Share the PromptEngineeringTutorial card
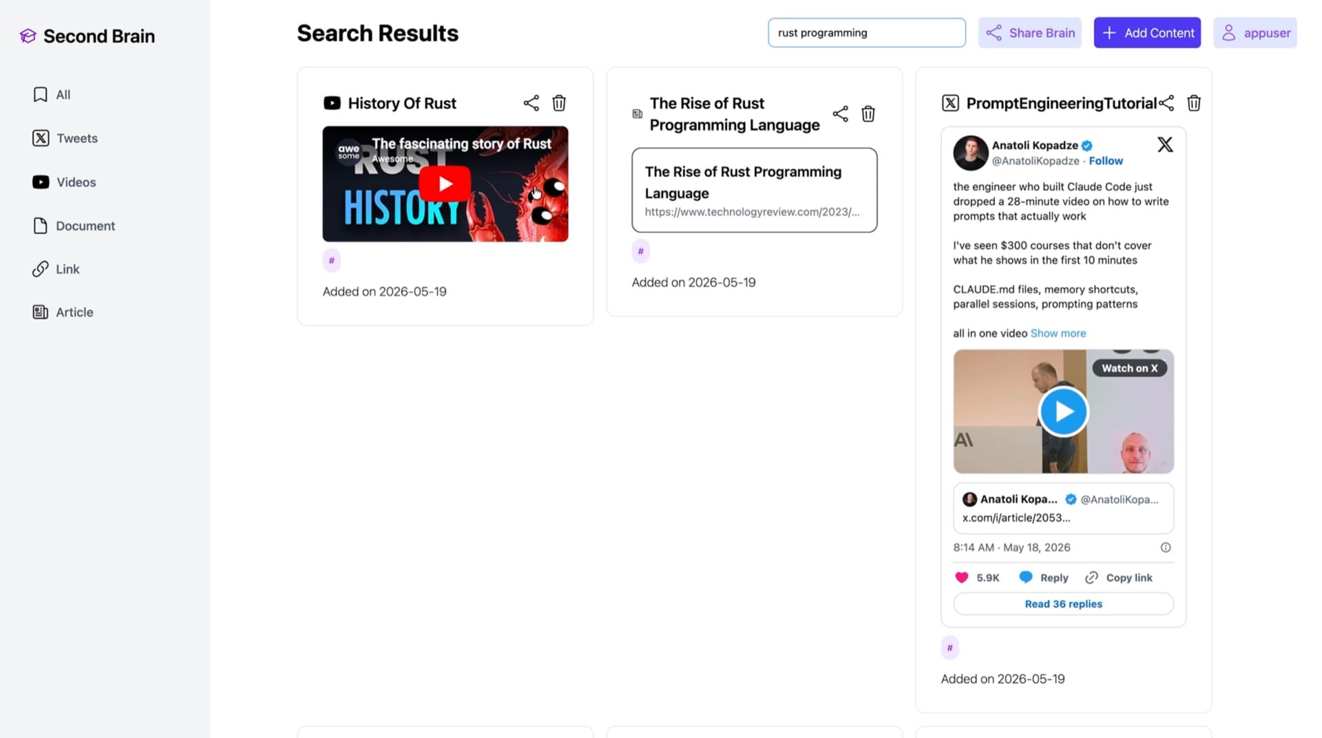Image resolution: width=1322 pixels, height=738 pixels. tap(1166, 103)
